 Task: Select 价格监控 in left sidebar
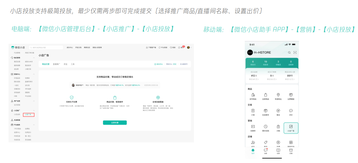tap(17, 78)
